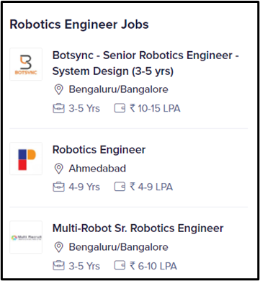Click the Multi Recruit company logo
This screenshot has height=281, width=260.
coord(26,237)
